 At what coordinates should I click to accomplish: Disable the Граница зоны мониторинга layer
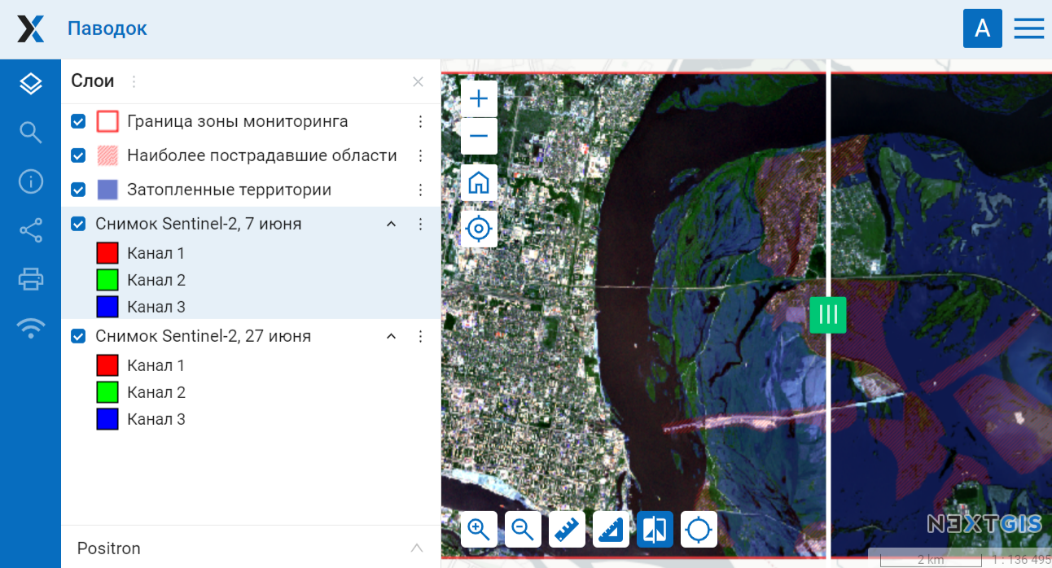click(78, 121)
